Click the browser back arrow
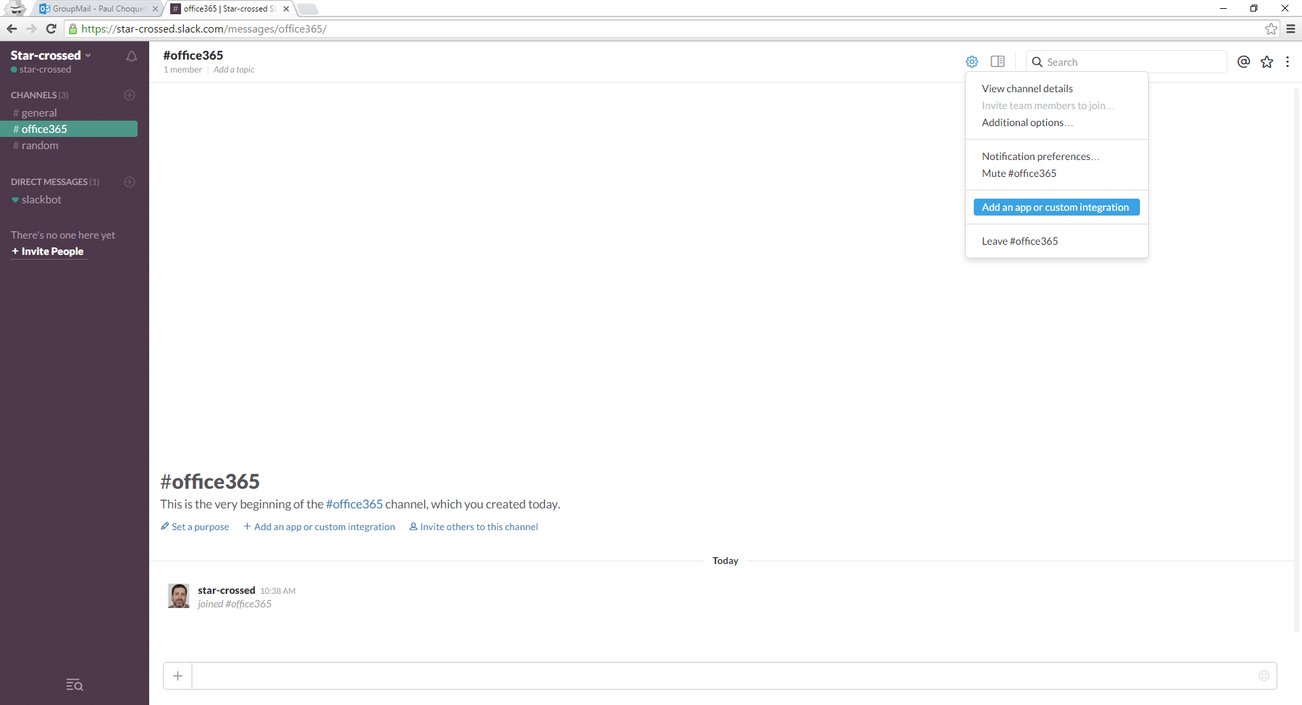 12,28
